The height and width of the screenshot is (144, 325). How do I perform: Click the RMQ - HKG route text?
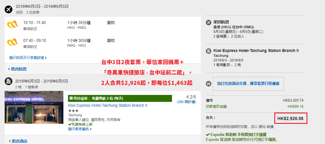tap(76, 46)
